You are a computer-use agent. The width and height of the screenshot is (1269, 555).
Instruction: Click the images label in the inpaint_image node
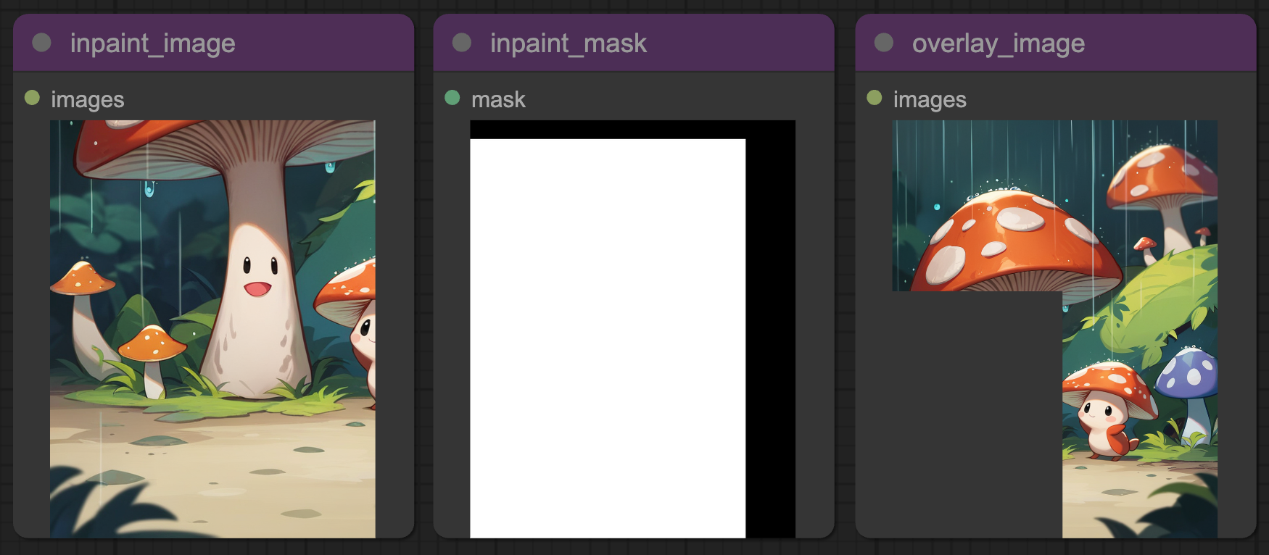pyautogui.click(x=88, y=99)
